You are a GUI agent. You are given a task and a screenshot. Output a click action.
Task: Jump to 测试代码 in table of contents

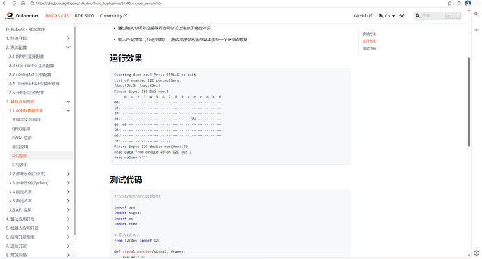point(370,48)
